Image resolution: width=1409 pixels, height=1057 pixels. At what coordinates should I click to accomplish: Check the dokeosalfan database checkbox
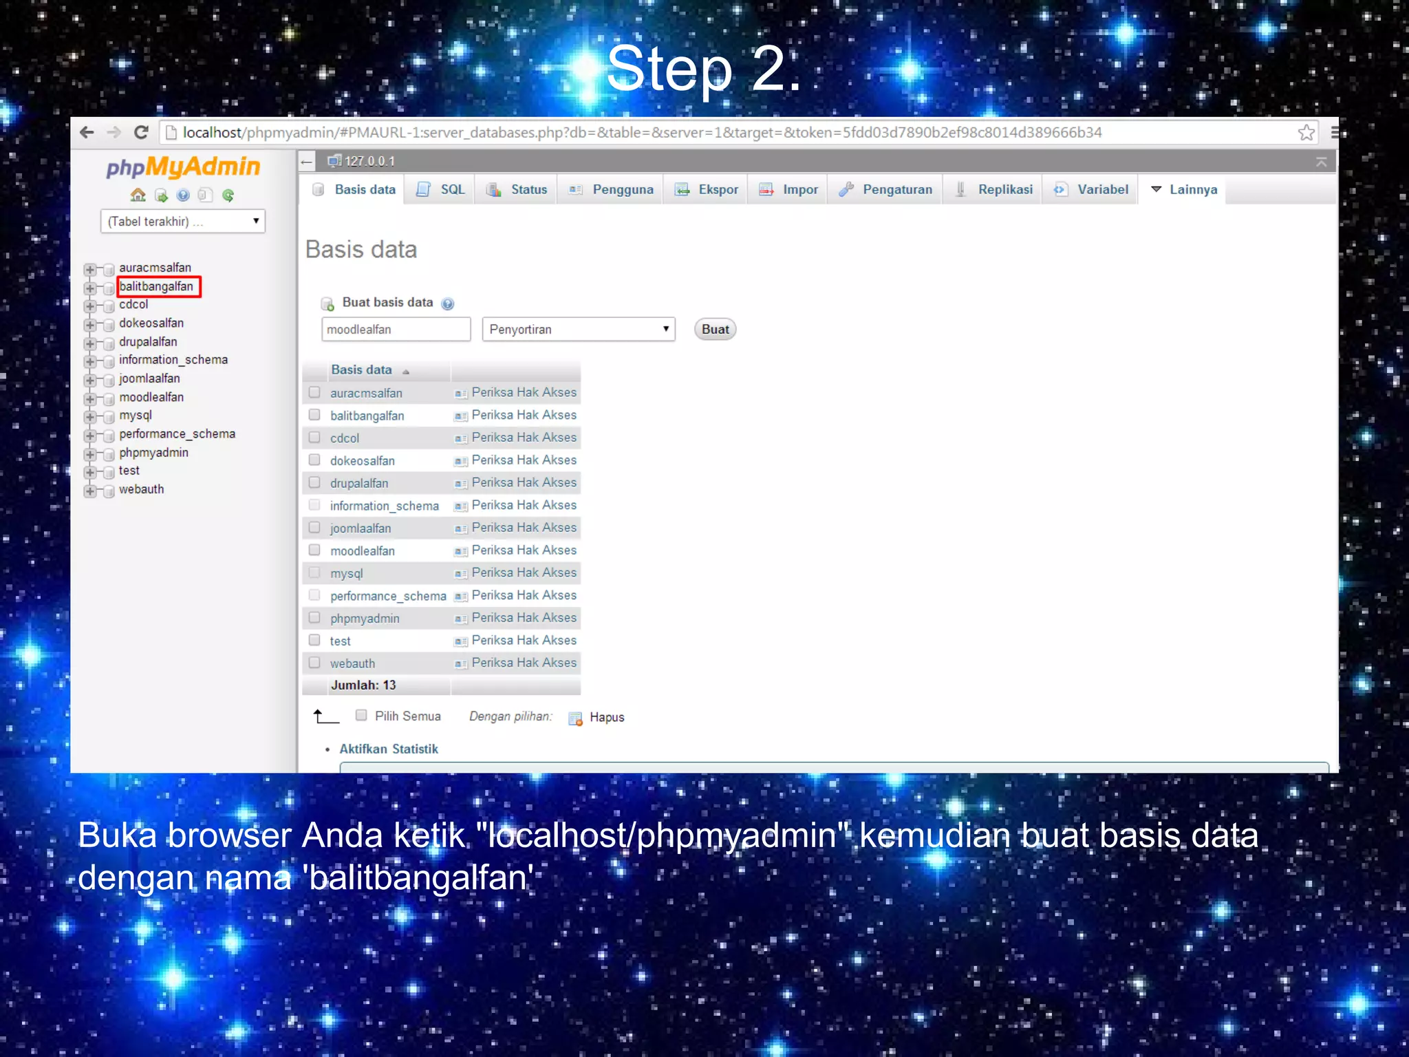(x=314, y=459)
